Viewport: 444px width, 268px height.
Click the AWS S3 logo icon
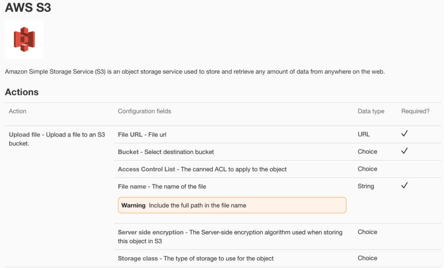(x=24, y=39)
